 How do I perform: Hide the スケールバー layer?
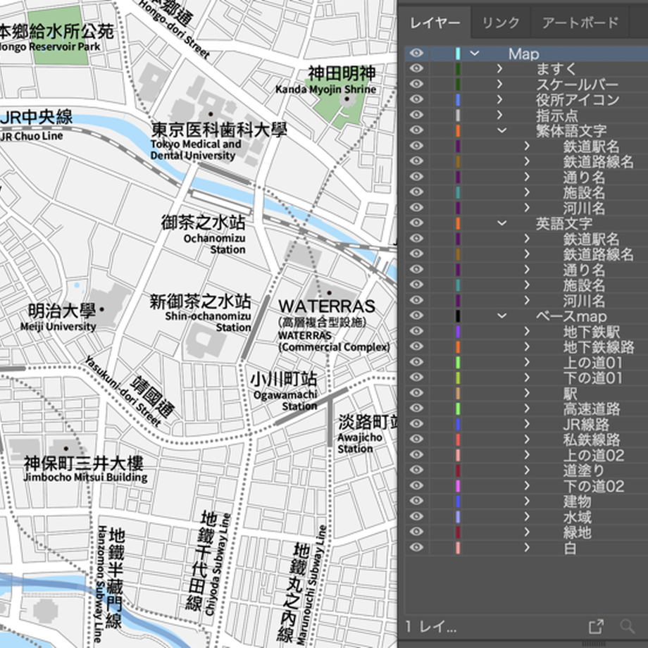click(x=416, y=85)
